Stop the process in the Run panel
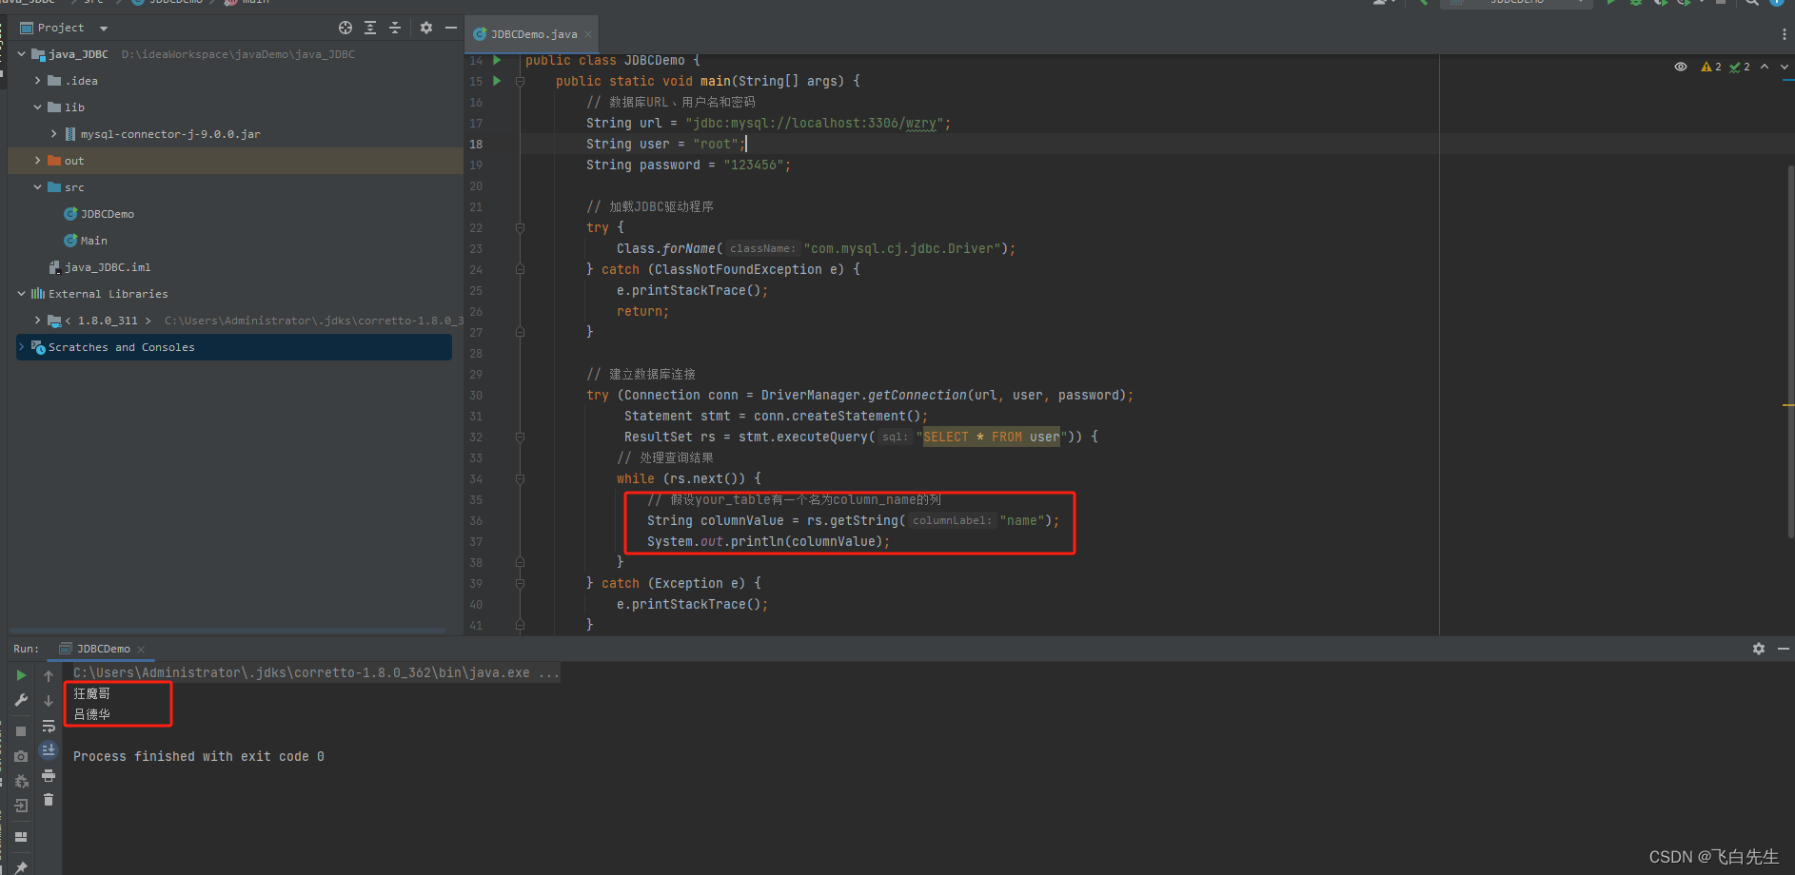The width and height of the screenshot is (1795, 875). pyautogui.click(x=21, y=731)
